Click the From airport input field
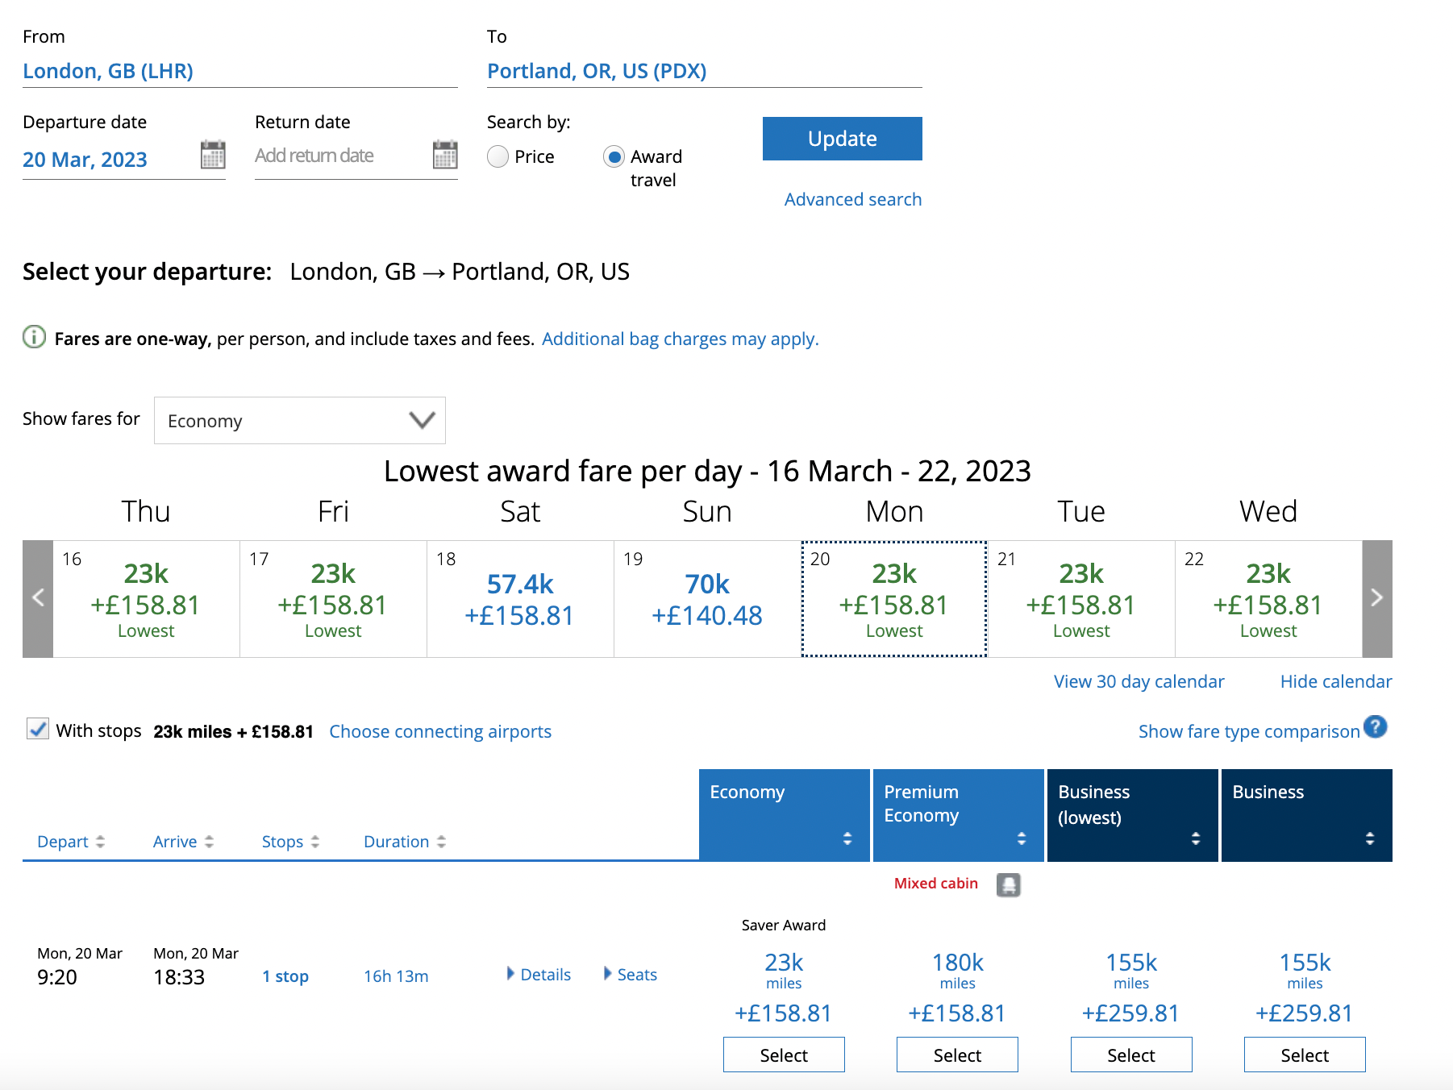The height and width of the screenshot is (1090, 1453). (239, 71)
